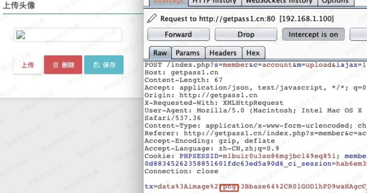This screenshot has width=367, height=193.
Task: Toggle the Intercept is on button
Action: (313, 35)
